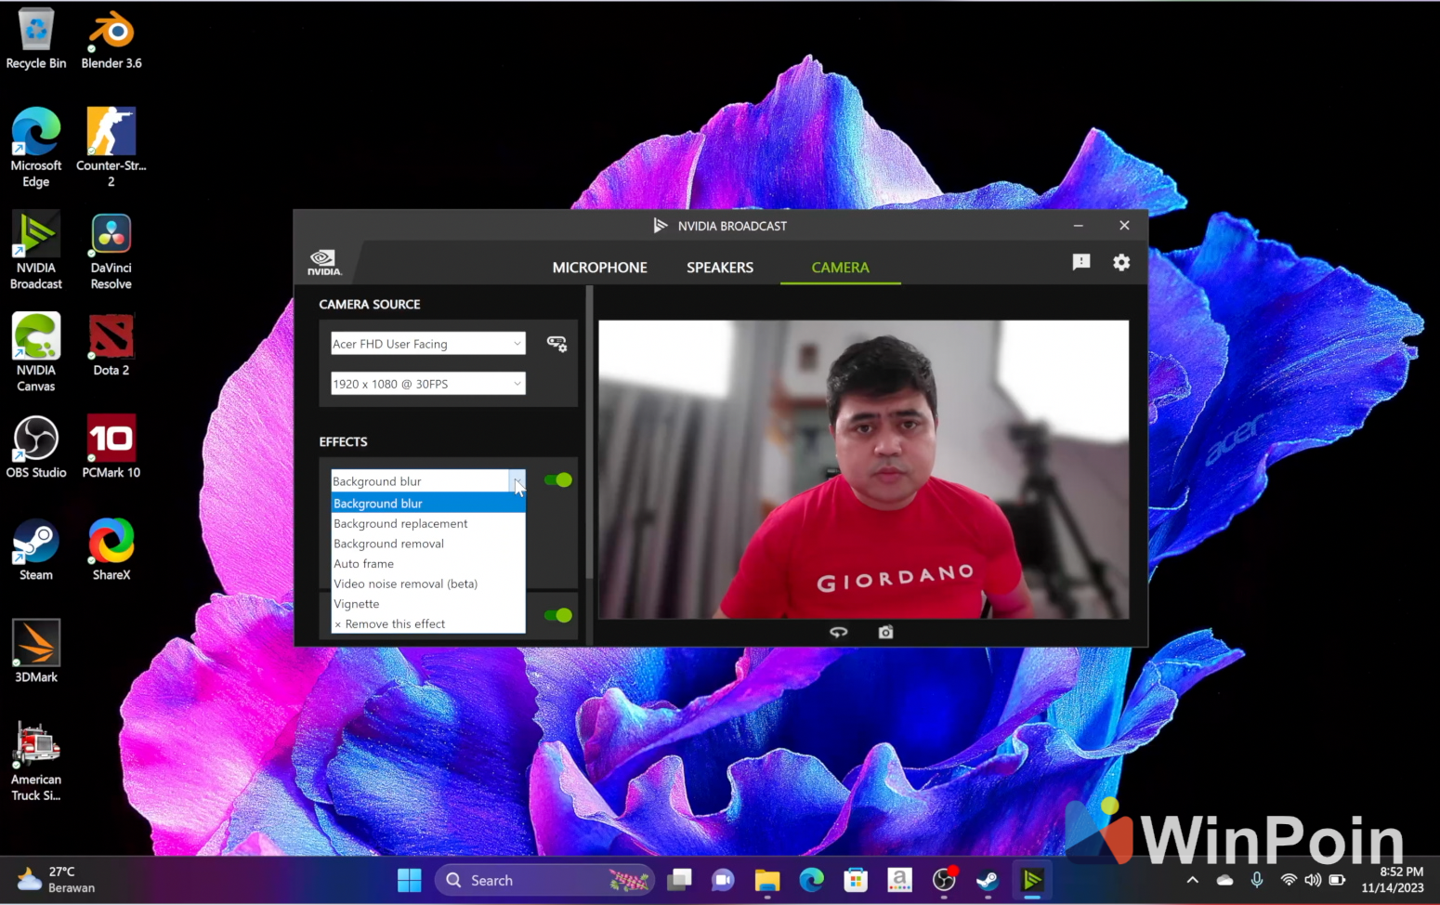
Task: Choose Background blur from effect list
Action: point(428,504)
